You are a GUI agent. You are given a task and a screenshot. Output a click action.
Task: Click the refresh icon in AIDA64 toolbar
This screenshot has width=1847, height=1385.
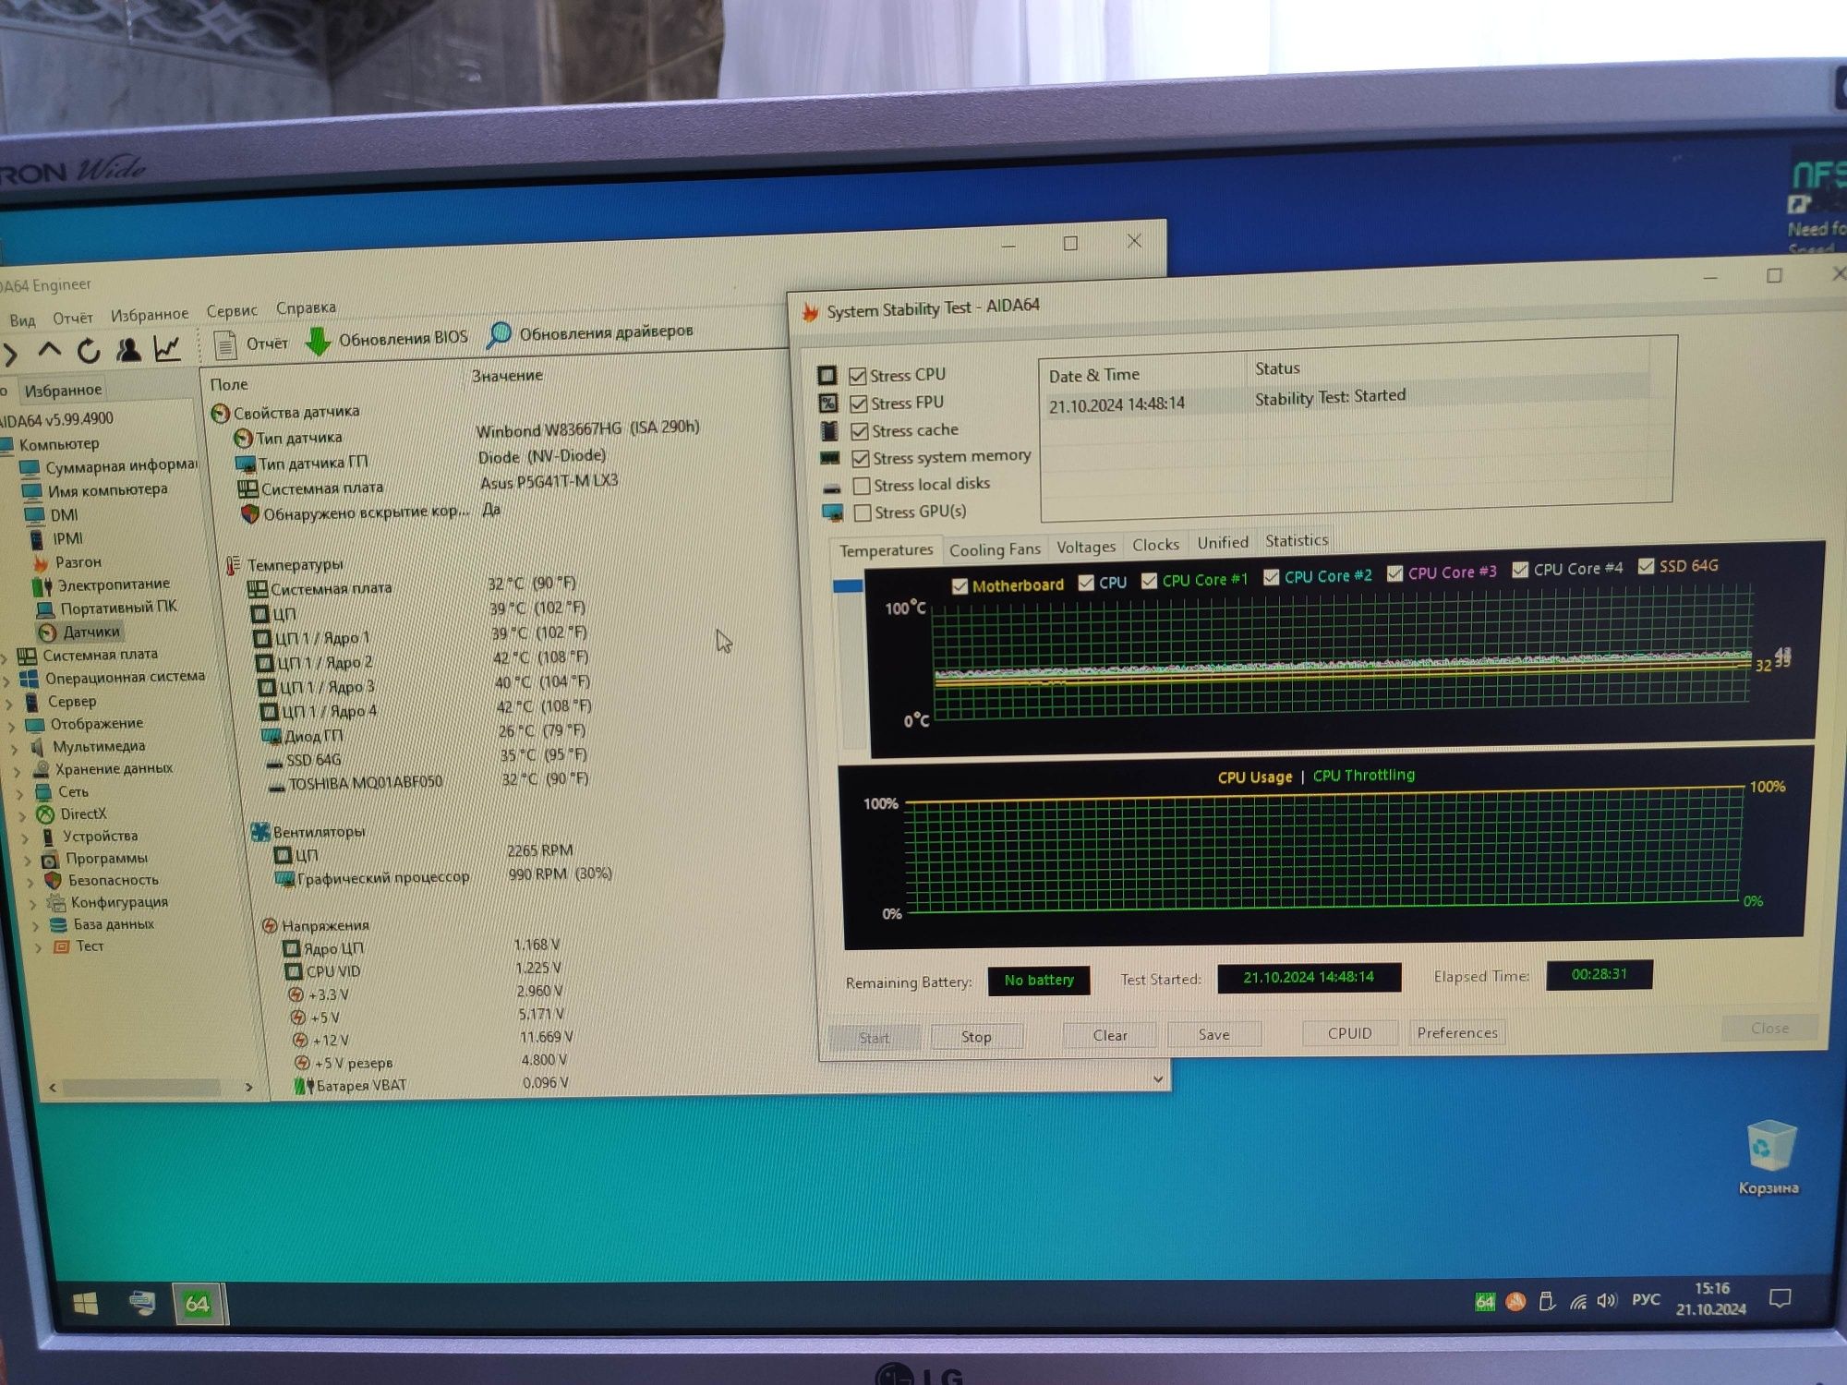tap(89, 350)
